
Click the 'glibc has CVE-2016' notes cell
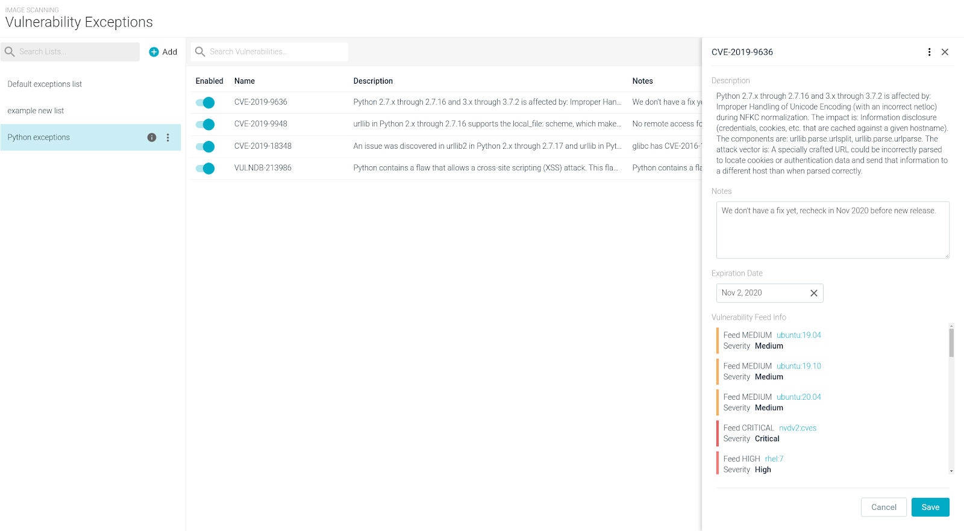[667, 146]
